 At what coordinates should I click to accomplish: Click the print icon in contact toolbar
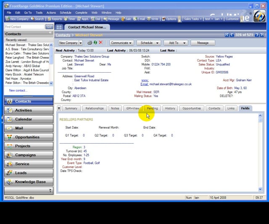tap(90, 43)
